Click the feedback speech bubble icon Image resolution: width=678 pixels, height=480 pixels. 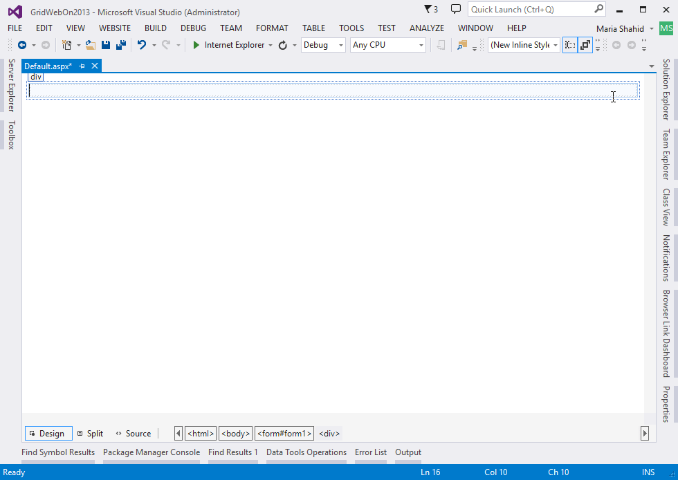(x=456, y=9)
